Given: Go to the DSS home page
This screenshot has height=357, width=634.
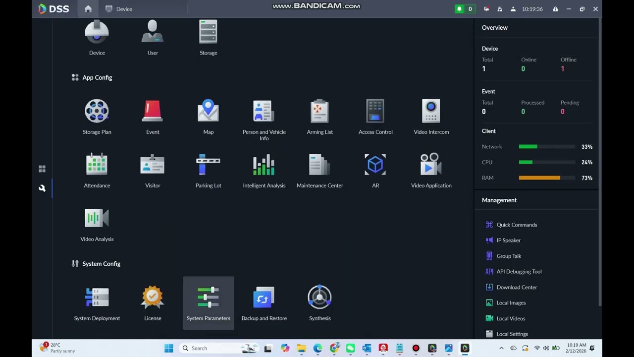Looking at the screenshot, I should [88, 9].
